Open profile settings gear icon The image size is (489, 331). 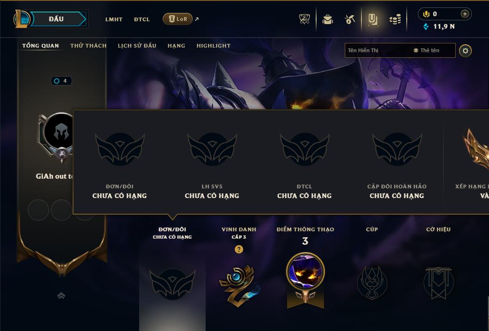[x=465, y=51]
